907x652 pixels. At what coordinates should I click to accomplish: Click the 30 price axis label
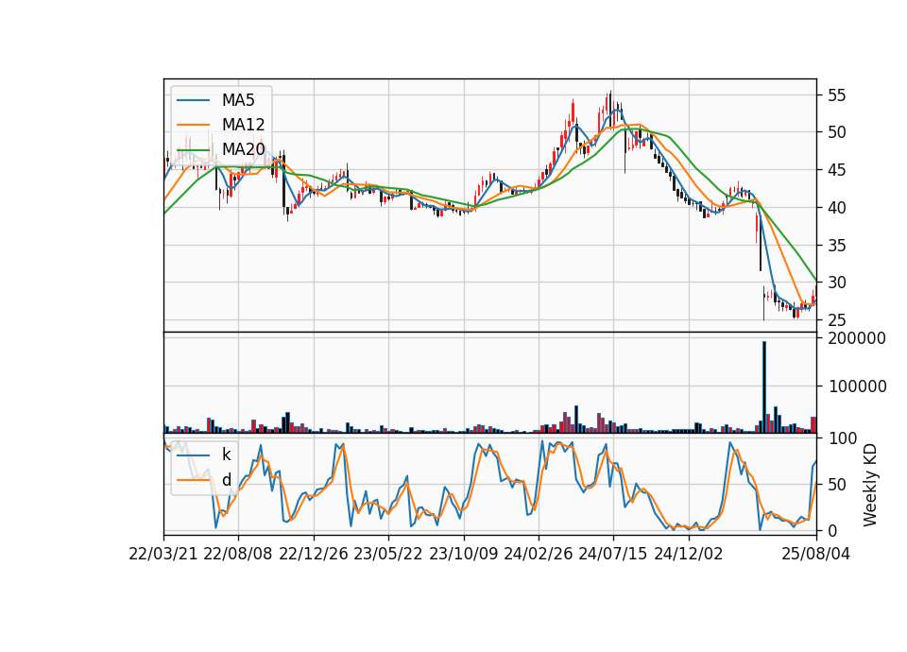[x=836, y=283]
